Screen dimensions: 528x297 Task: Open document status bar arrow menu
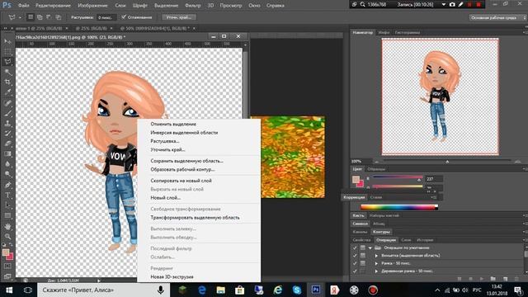pyautogui.click(x=99, y=280)
